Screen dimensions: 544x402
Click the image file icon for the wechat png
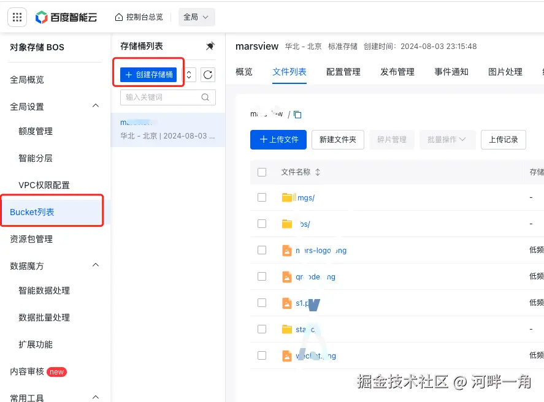click(x=287, y=355)
